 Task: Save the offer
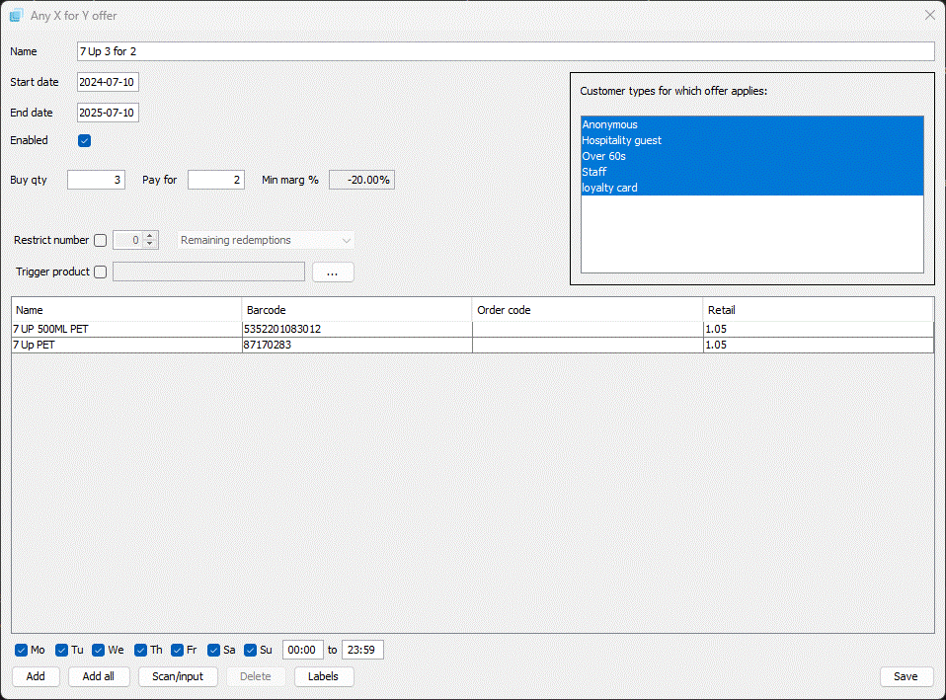click(906, 676)
